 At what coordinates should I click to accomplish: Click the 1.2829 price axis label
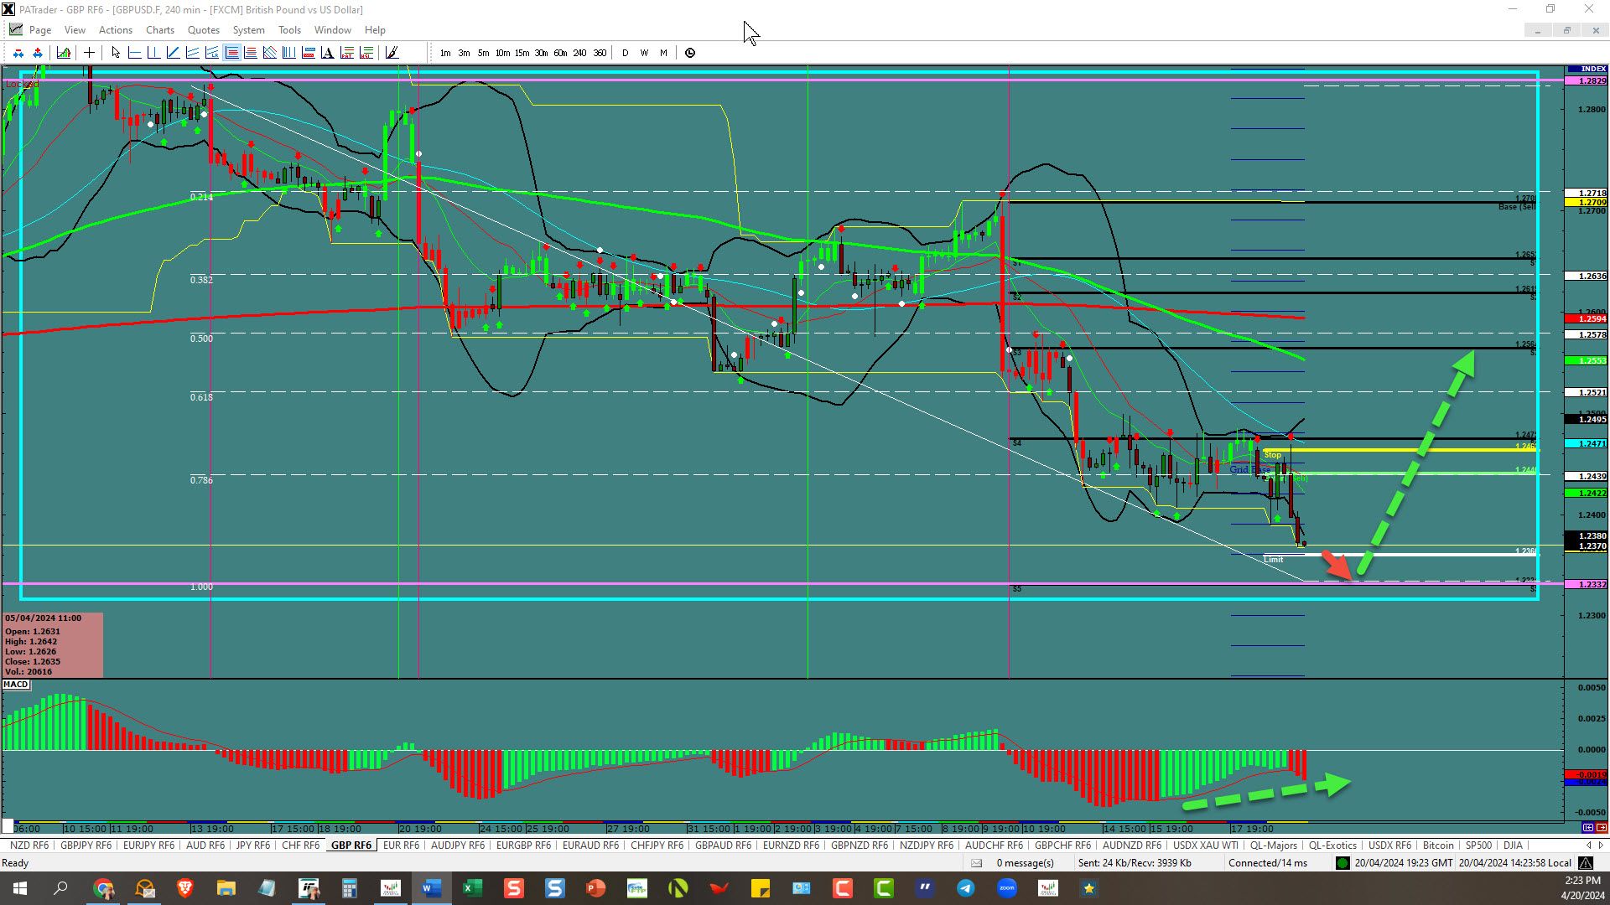tap(1587, 81)
